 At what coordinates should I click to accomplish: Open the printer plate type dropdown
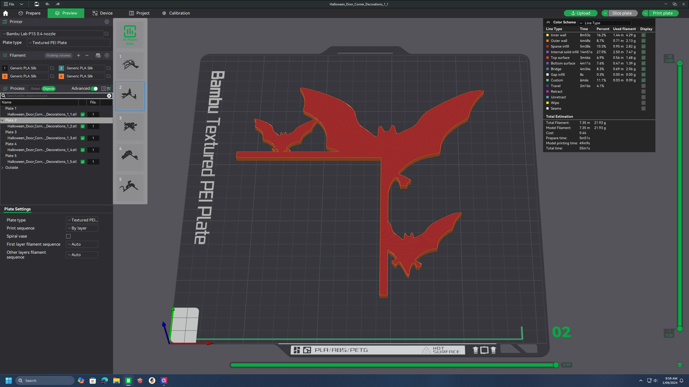(69, 43)
